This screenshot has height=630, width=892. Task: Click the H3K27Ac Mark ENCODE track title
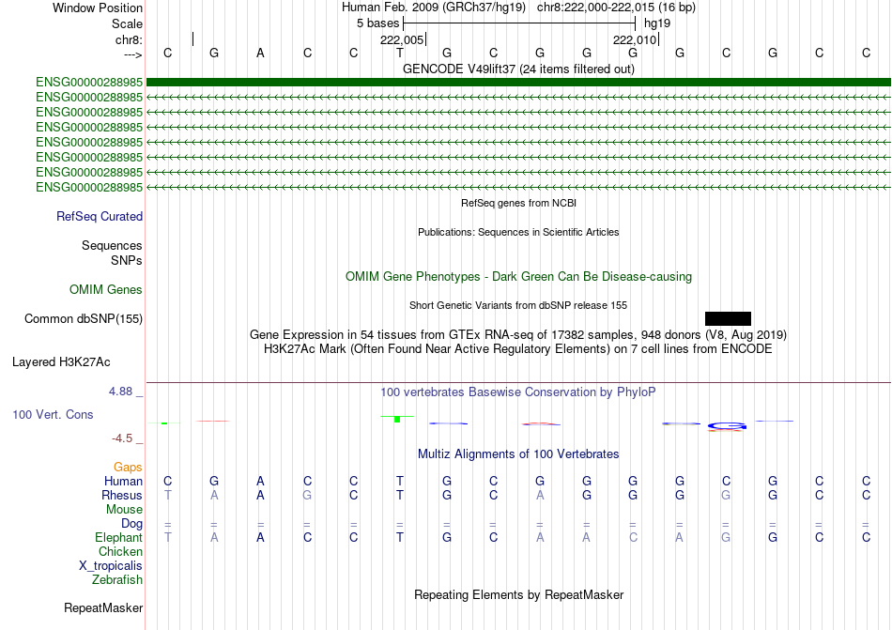[518, 348]
